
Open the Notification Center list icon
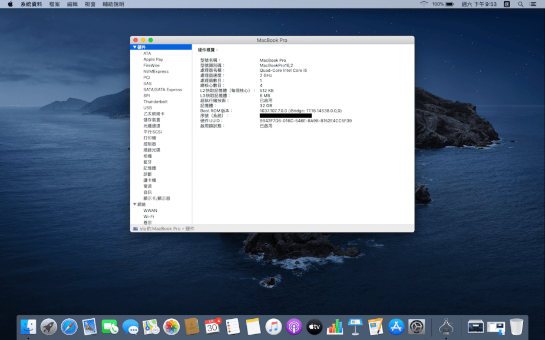coord(533,4)
